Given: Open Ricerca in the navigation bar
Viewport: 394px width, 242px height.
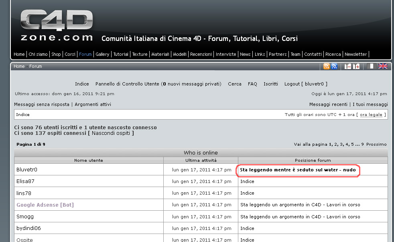Looking at the screenshot, I should click(x=333, y=54).
